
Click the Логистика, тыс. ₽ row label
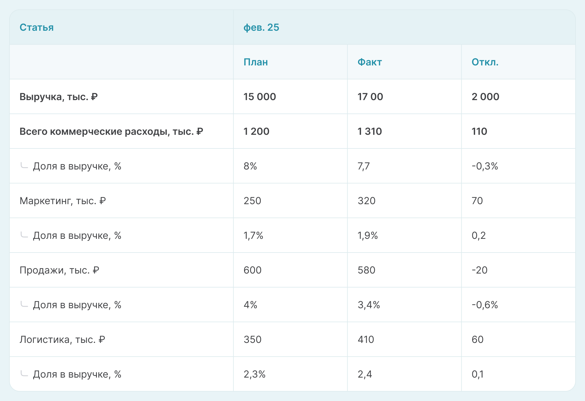(62, 340)
